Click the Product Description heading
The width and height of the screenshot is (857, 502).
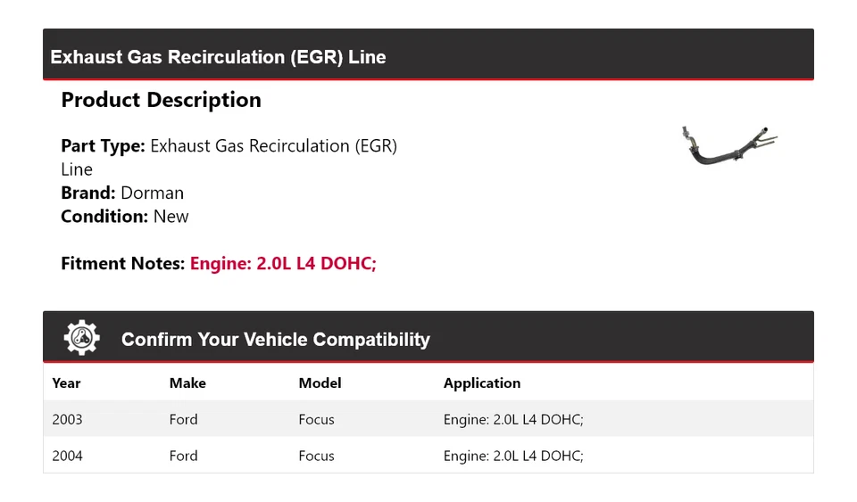coord(161,100)
